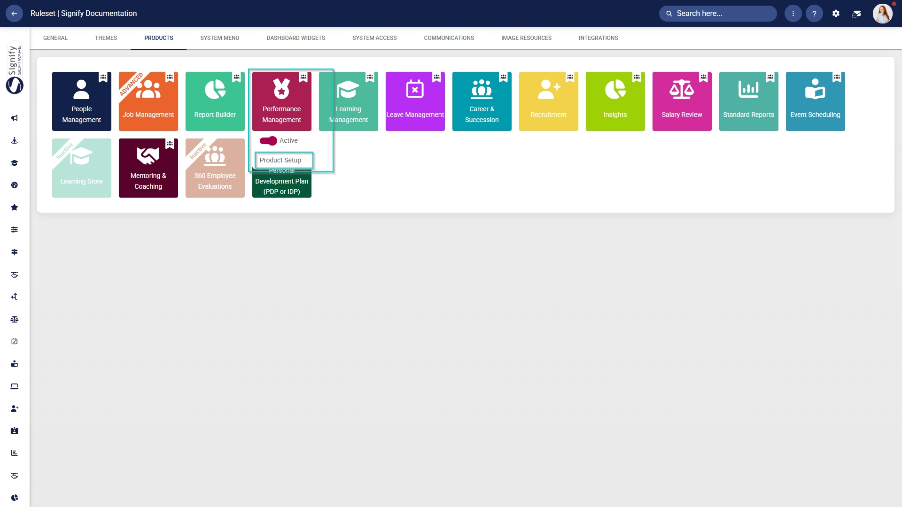The height and width of the screenshot is (507, 902).
Task: Click the Signify Software logo
Action: click(x=15, y=68)
